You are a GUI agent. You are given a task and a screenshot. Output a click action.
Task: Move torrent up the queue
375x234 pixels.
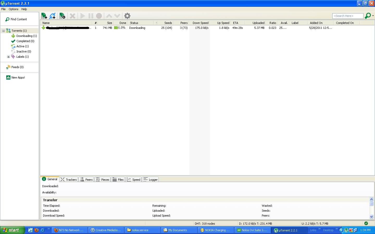(x=109, y=16)
